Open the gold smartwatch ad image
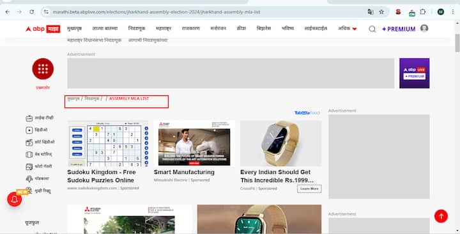 point(280,144)
